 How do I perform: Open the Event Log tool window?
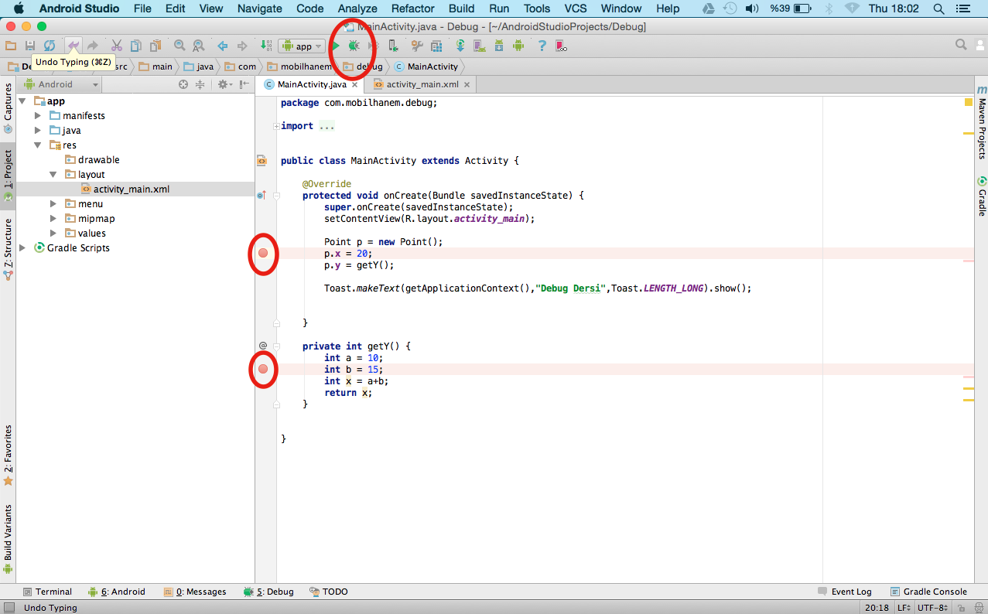click(x=844, y=592)
